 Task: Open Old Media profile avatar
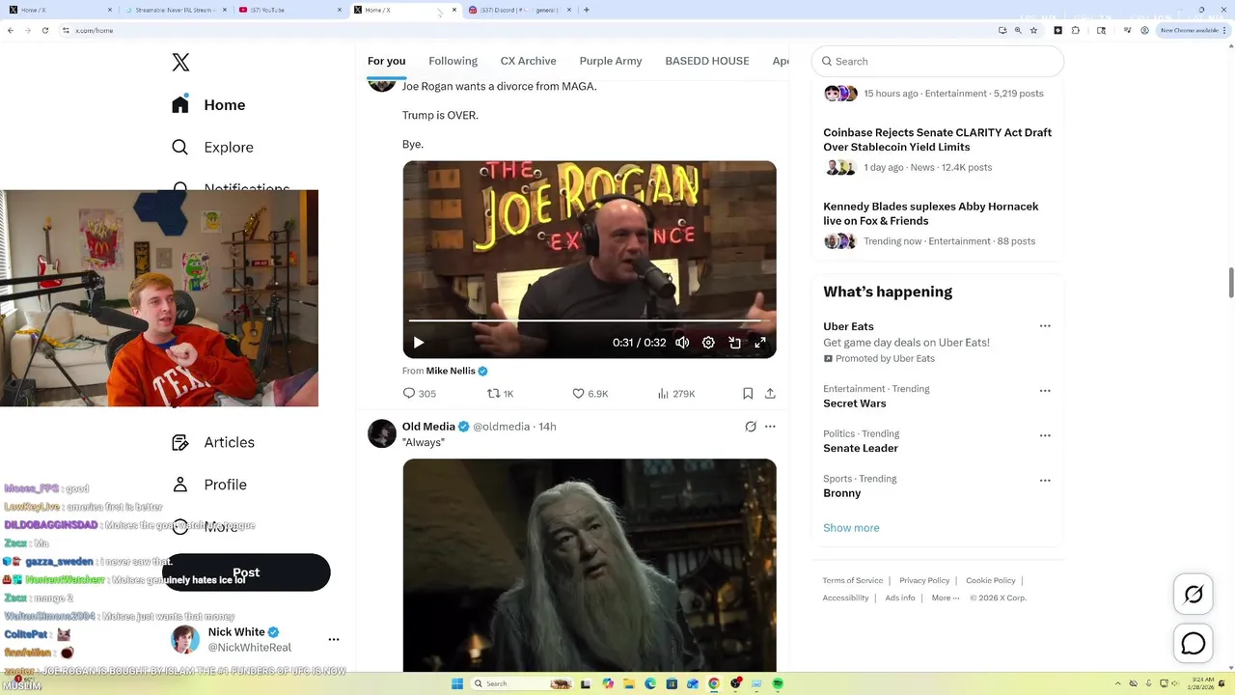click(x=382, y=433)
